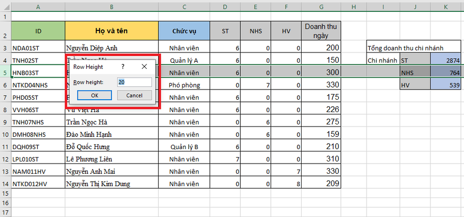
Task: Close the Row Height dialog
Action: [144, 67]
